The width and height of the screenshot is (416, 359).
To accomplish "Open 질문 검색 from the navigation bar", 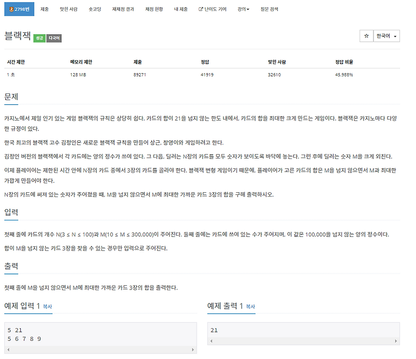I will (x=269, y=8).
